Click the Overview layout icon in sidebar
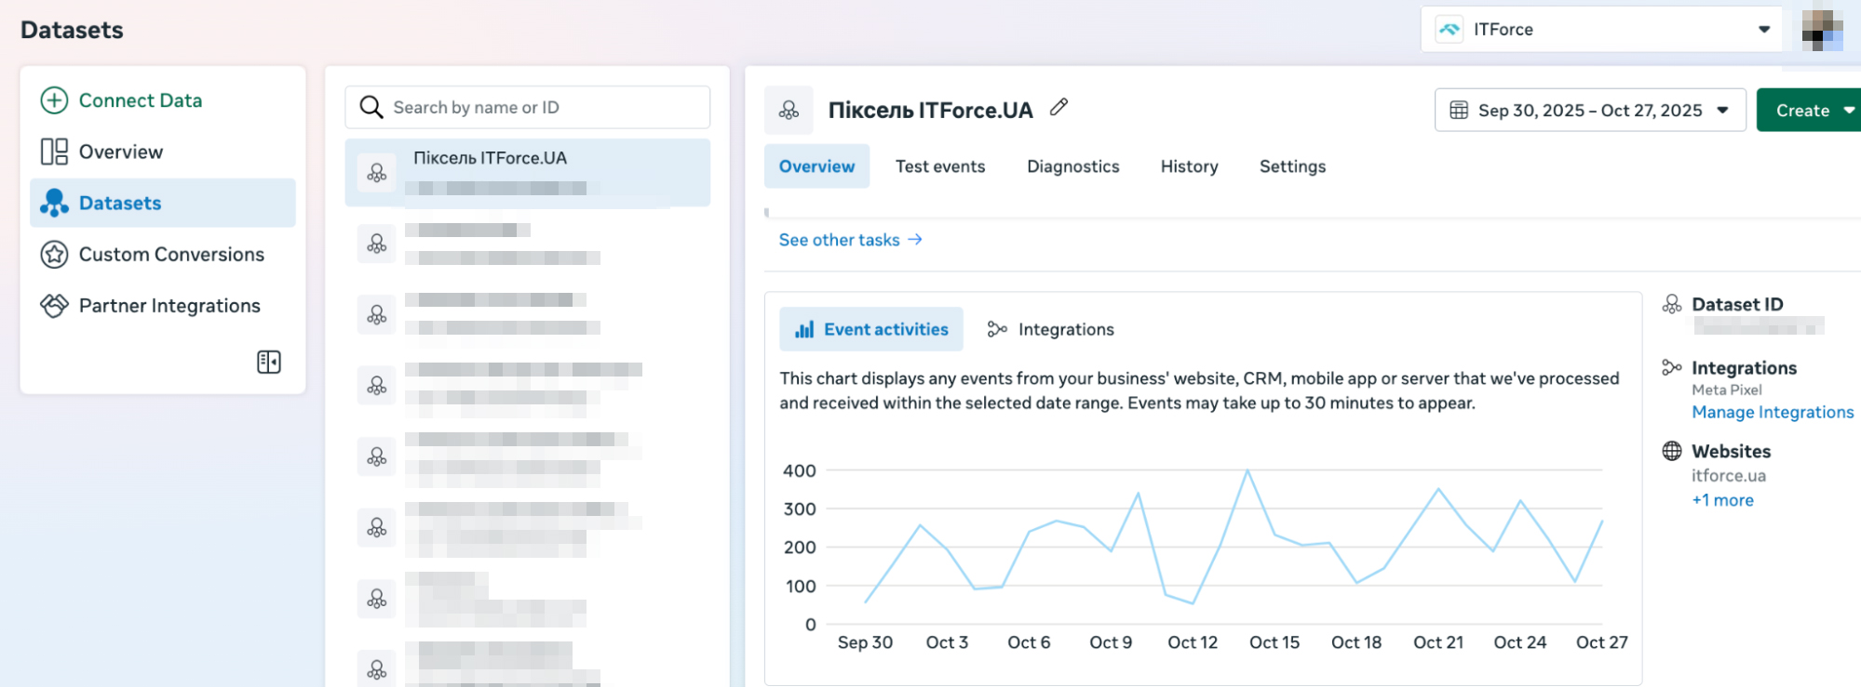 pos(54,152)
